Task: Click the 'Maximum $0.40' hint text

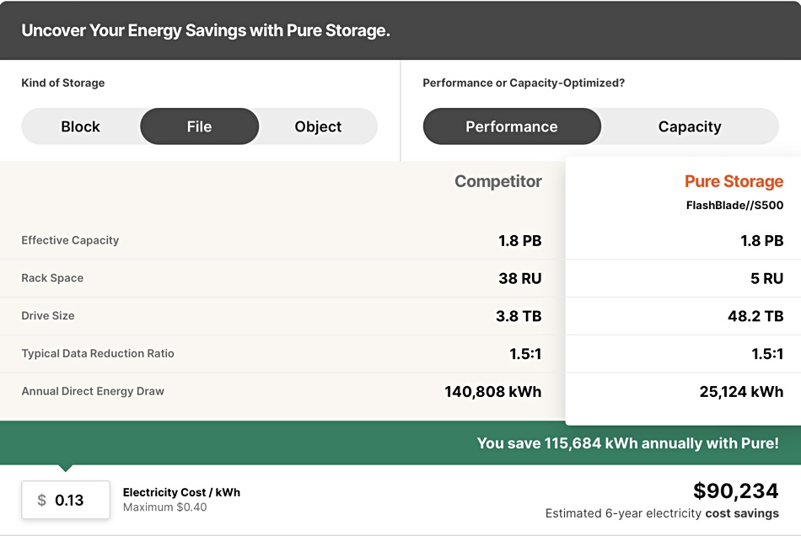Action: [165, 507]
